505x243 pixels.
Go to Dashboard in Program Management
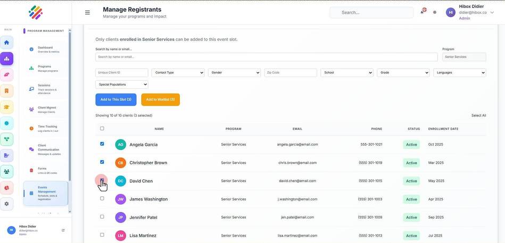(46, 49)
